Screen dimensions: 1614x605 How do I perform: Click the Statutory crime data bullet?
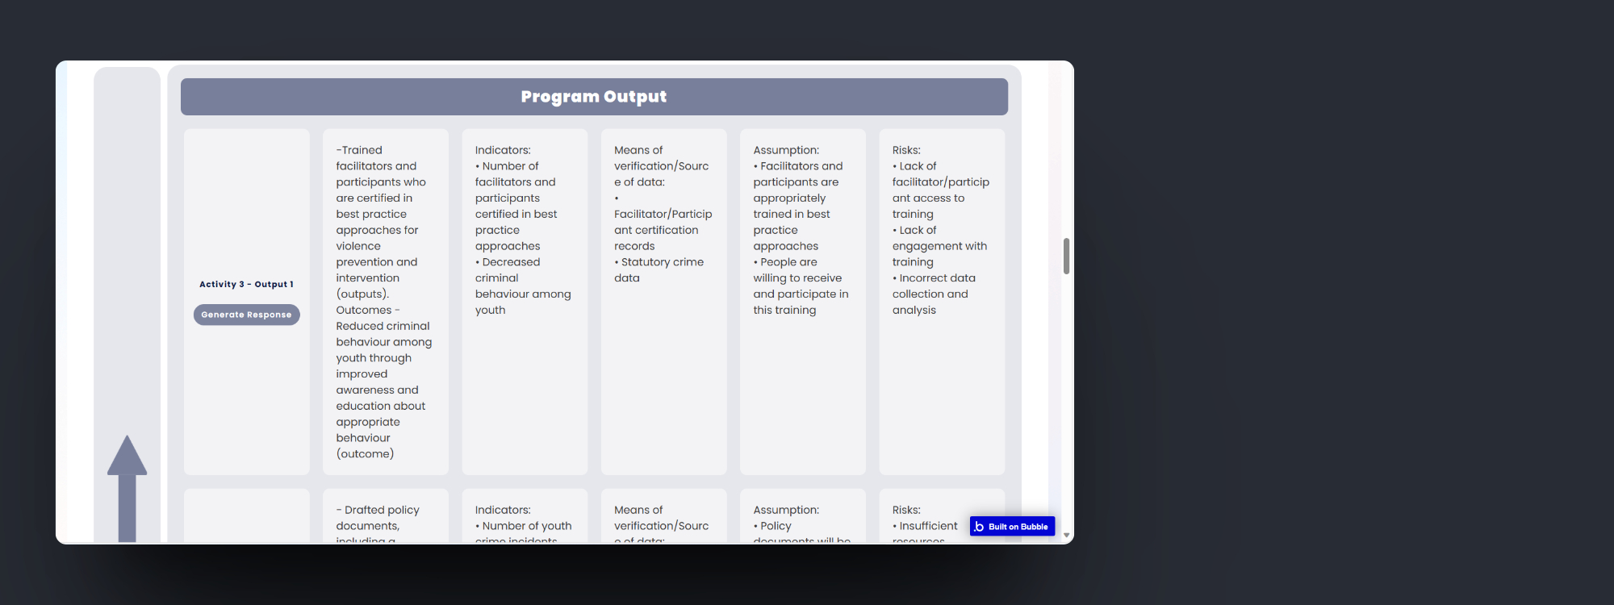point(662,270)
